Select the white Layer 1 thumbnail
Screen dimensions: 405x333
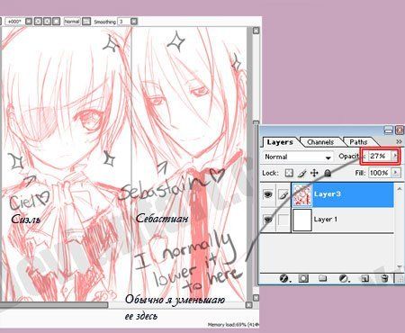[302, 220]
